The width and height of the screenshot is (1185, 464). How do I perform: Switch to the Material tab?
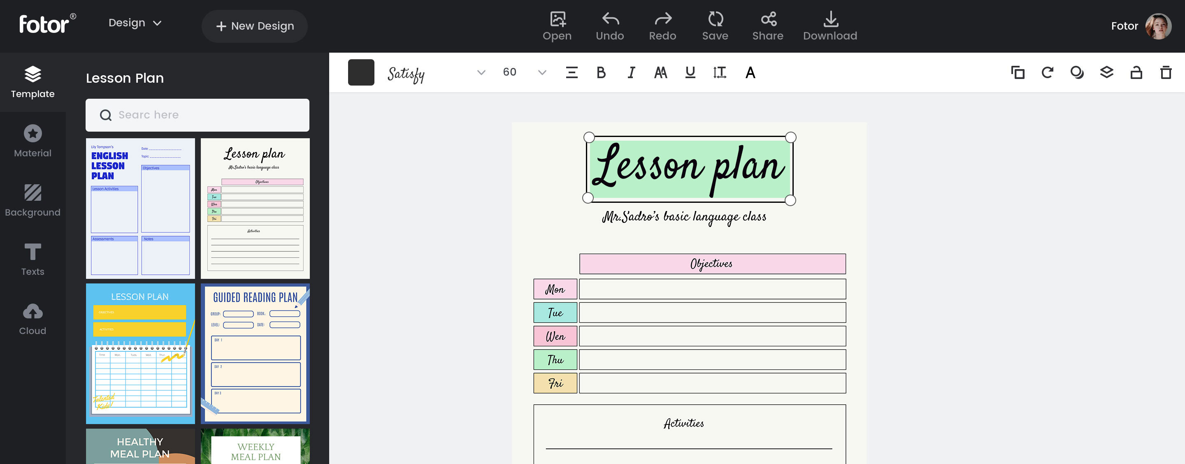[32, 141]
